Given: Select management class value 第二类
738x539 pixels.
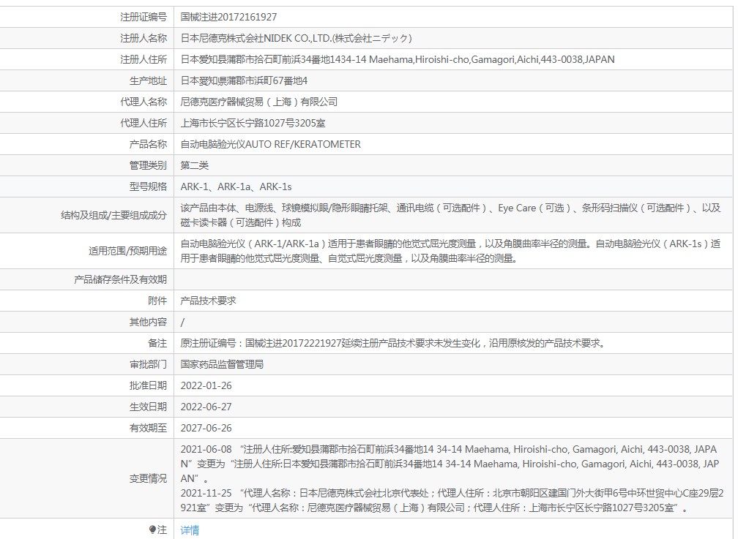Looking at the screenshot, I should [195, 165].
